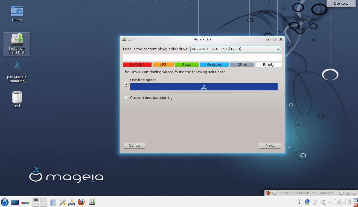Click the Firefox icon on minimized window bar
The height and width of the screenshot is (207, 358).
tap(268, 193)
